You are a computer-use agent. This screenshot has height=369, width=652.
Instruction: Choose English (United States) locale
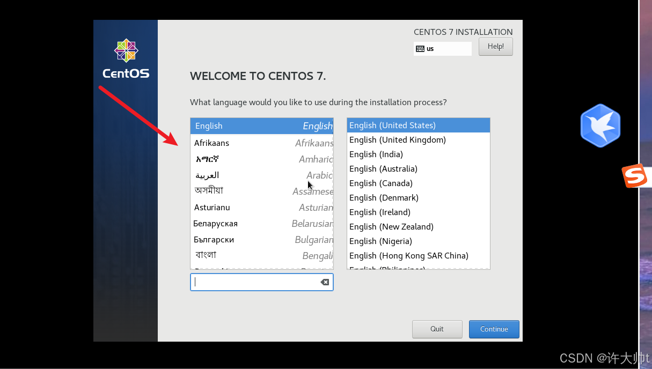coord(419,126)
